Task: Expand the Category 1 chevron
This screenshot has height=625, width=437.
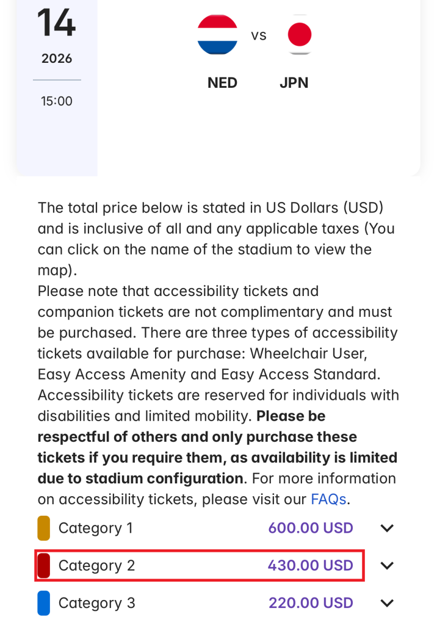Action: point(387,528)
